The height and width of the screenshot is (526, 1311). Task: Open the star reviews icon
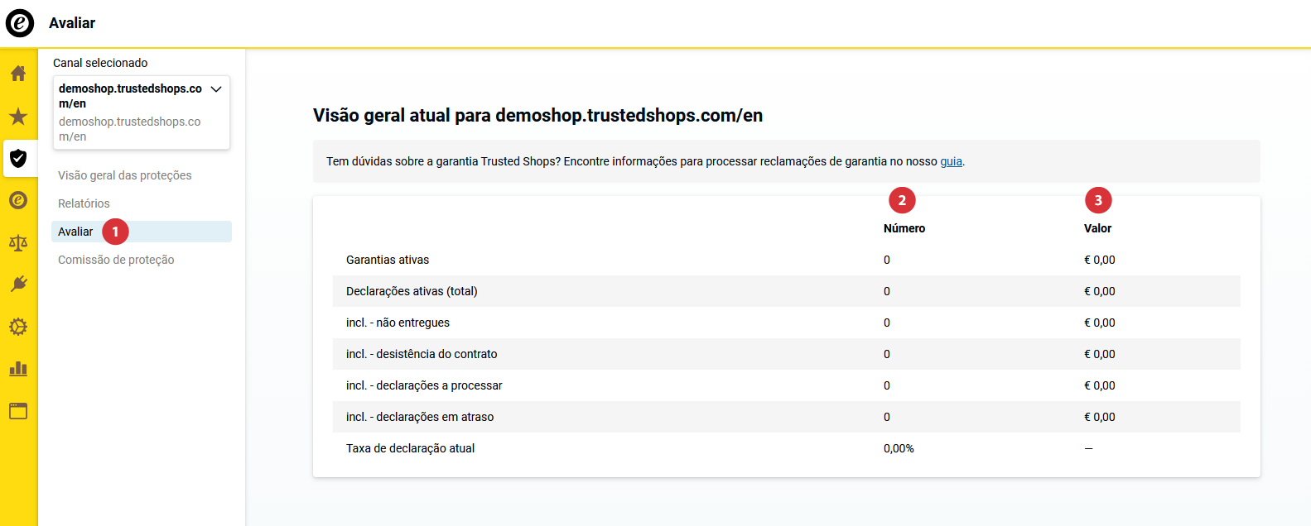click(x=18, y=116)
